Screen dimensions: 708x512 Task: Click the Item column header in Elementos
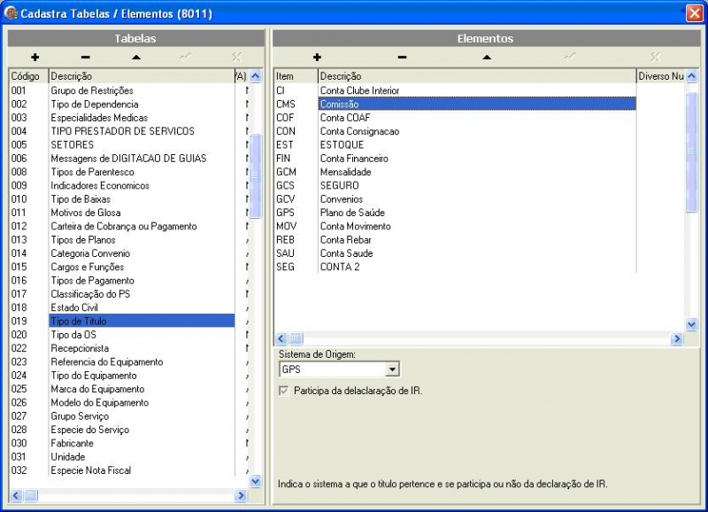296,76
